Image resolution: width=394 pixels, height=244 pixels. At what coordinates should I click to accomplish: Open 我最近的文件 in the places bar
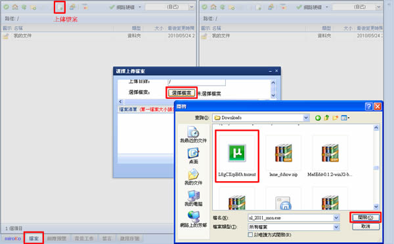(x=193, y=134)
